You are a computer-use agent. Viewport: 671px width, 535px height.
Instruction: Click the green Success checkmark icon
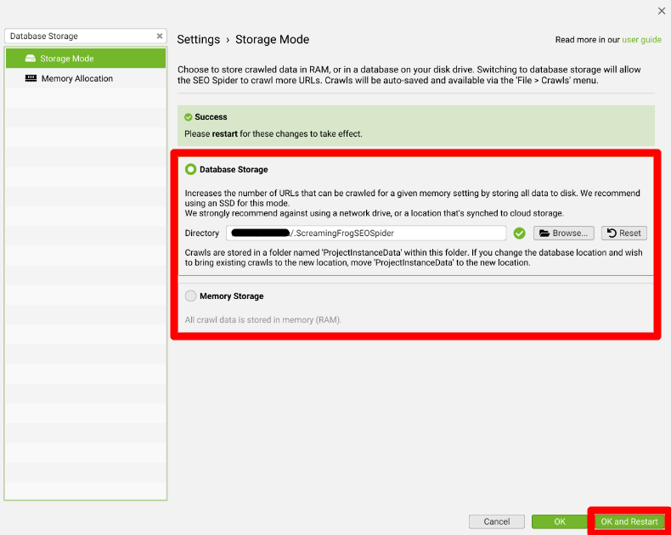coord(188,117)
